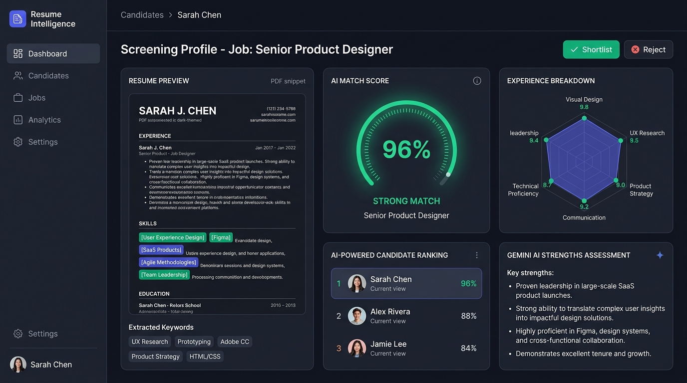This screenshot has width=687, height=383.
Task: Click the 84% score for Jamie Lee
Action: (x=469, y=348)
